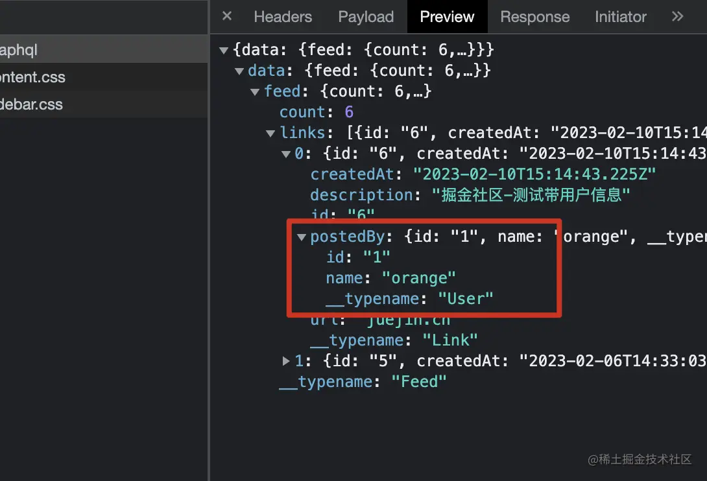Expand links item 1
The image size is (707, 481).
pos(286,360)
